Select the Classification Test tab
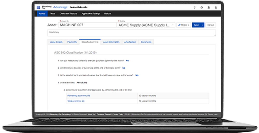The height and width of the screenshot is (133, 259). [x=90, y=42]
